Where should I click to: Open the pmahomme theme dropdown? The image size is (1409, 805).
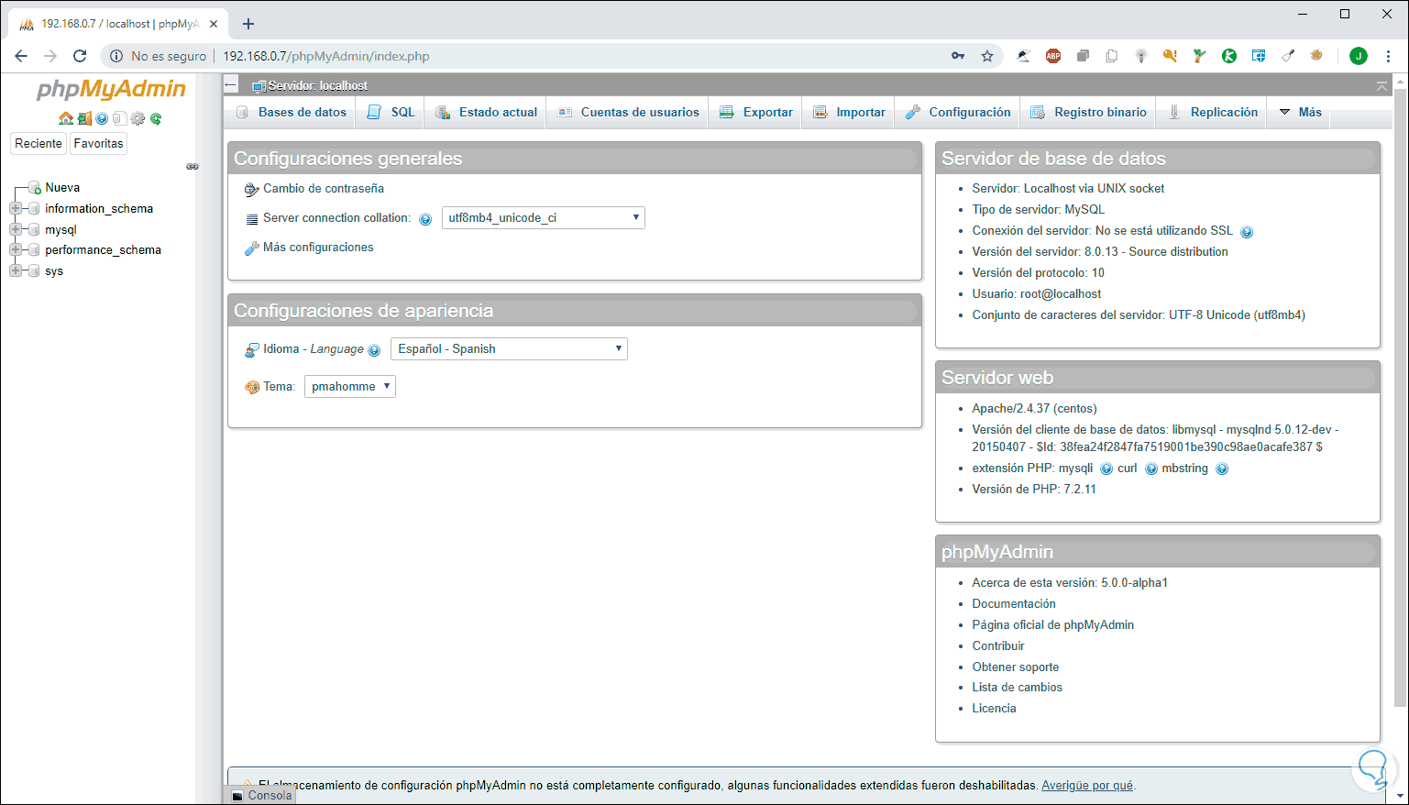tap(350, 387)
